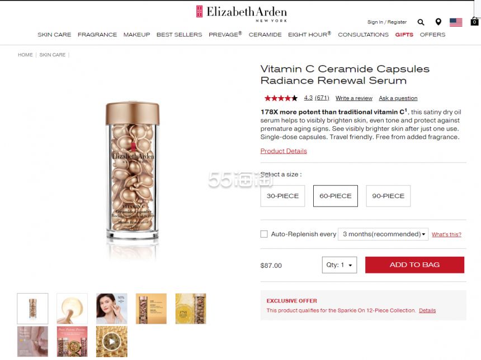
Task: Open the Product Details link
Action: pos(284,151)
